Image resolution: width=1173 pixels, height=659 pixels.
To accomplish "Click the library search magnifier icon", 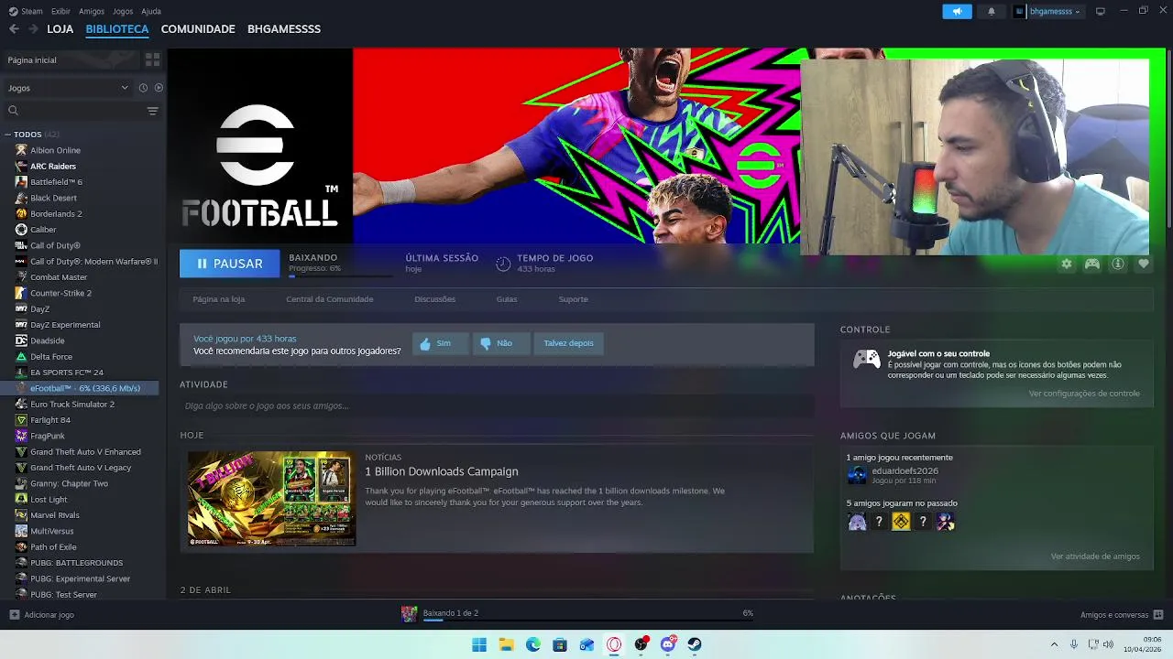I will point(13,111).
